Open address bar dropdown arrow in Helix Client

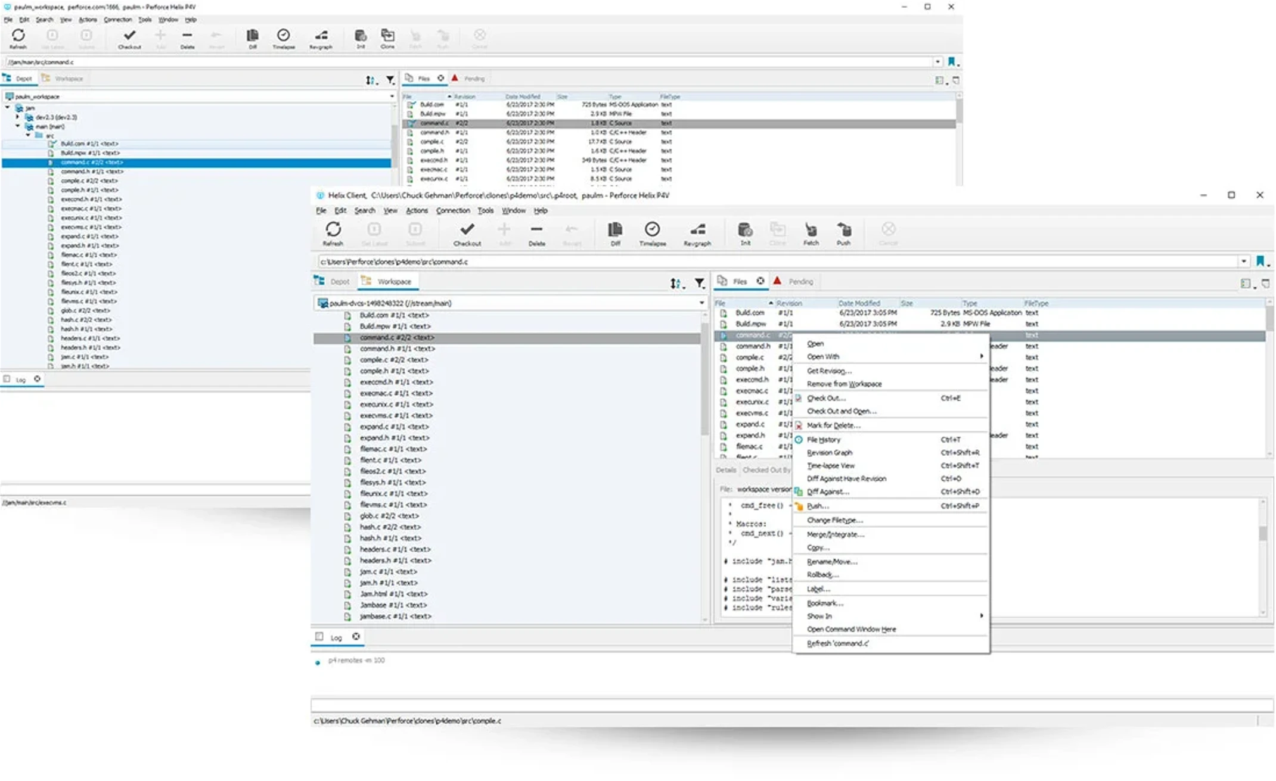pyautogui.click(x=1244, y=262)
